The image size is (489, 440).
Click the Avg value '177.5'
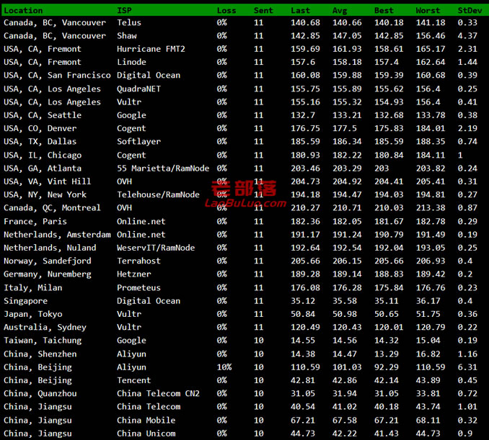[x=345, y=128]
